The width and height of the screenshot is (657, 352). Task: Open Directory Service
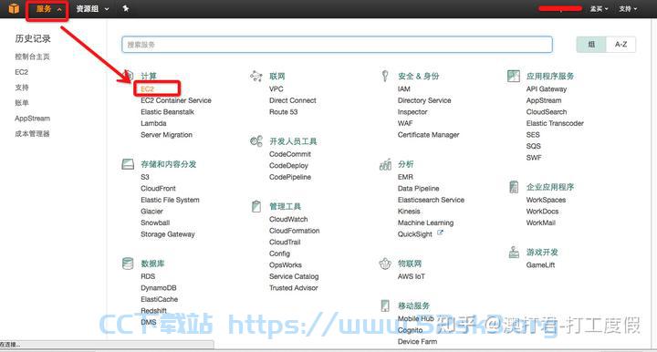tap(424, 100)
